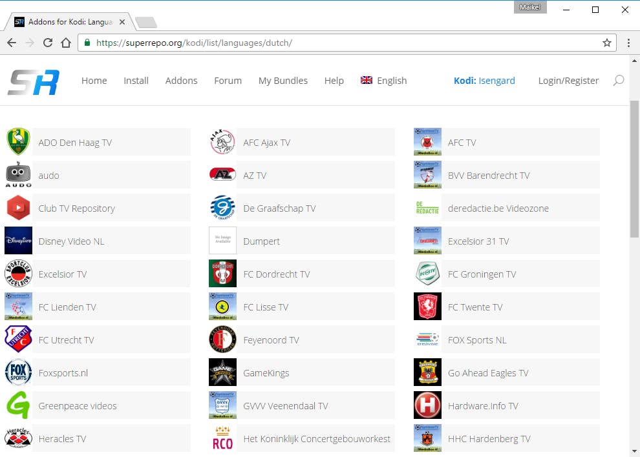Click the FC Twente TV red crest icon
The width and height of the screenshot is (640, 457).
click(427, 306)
